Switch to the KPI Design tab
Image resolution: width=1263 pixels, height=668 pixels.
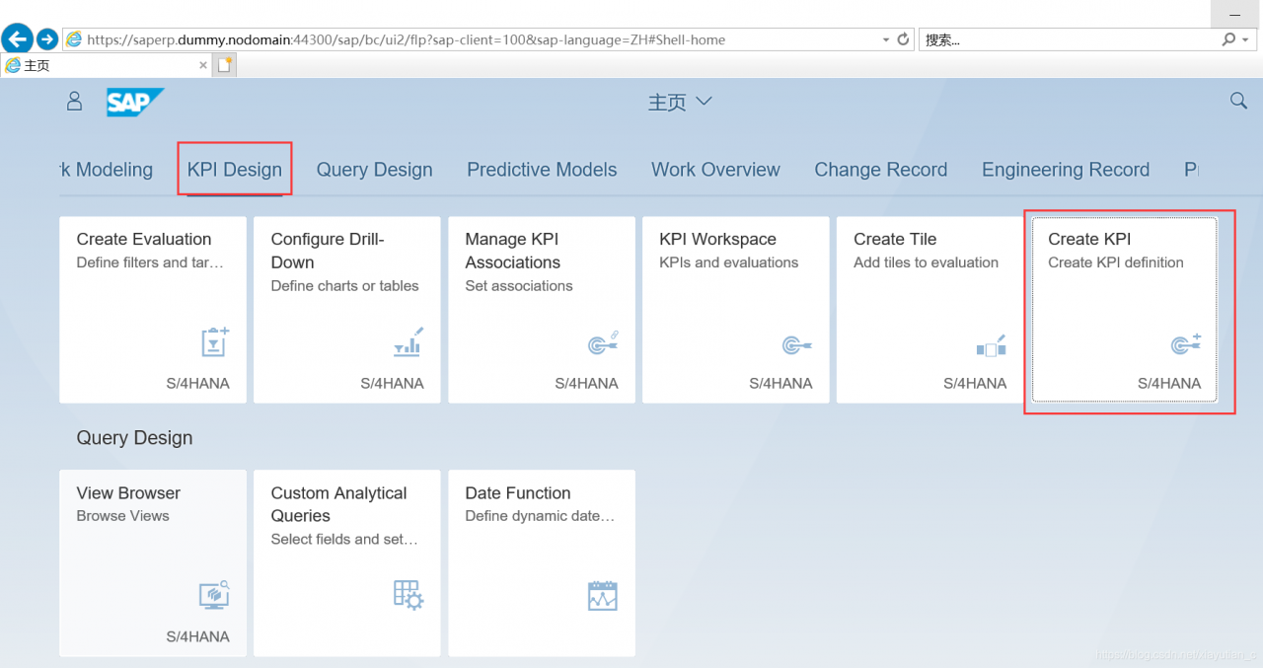pyautogui.click(x=235, y=170)
